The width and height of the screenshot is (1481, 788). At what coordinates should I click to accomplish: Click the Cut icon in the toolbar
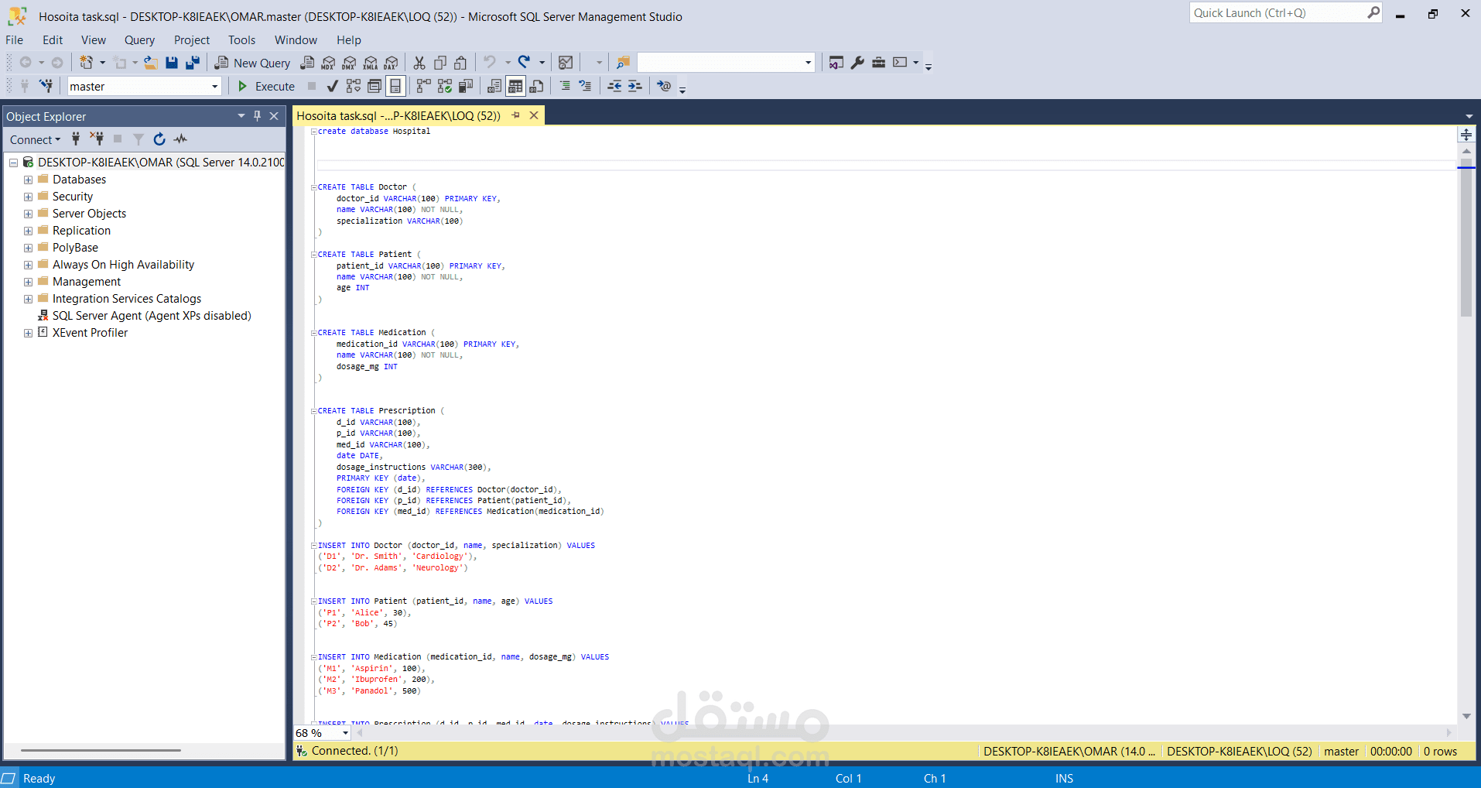coord(419,63)
